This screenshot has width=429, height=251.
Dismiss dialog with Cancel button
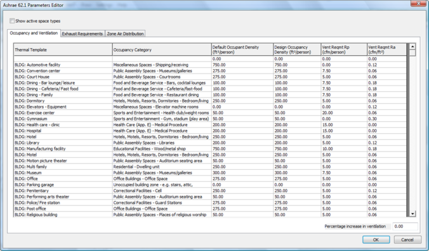click(x=407, y=240)
